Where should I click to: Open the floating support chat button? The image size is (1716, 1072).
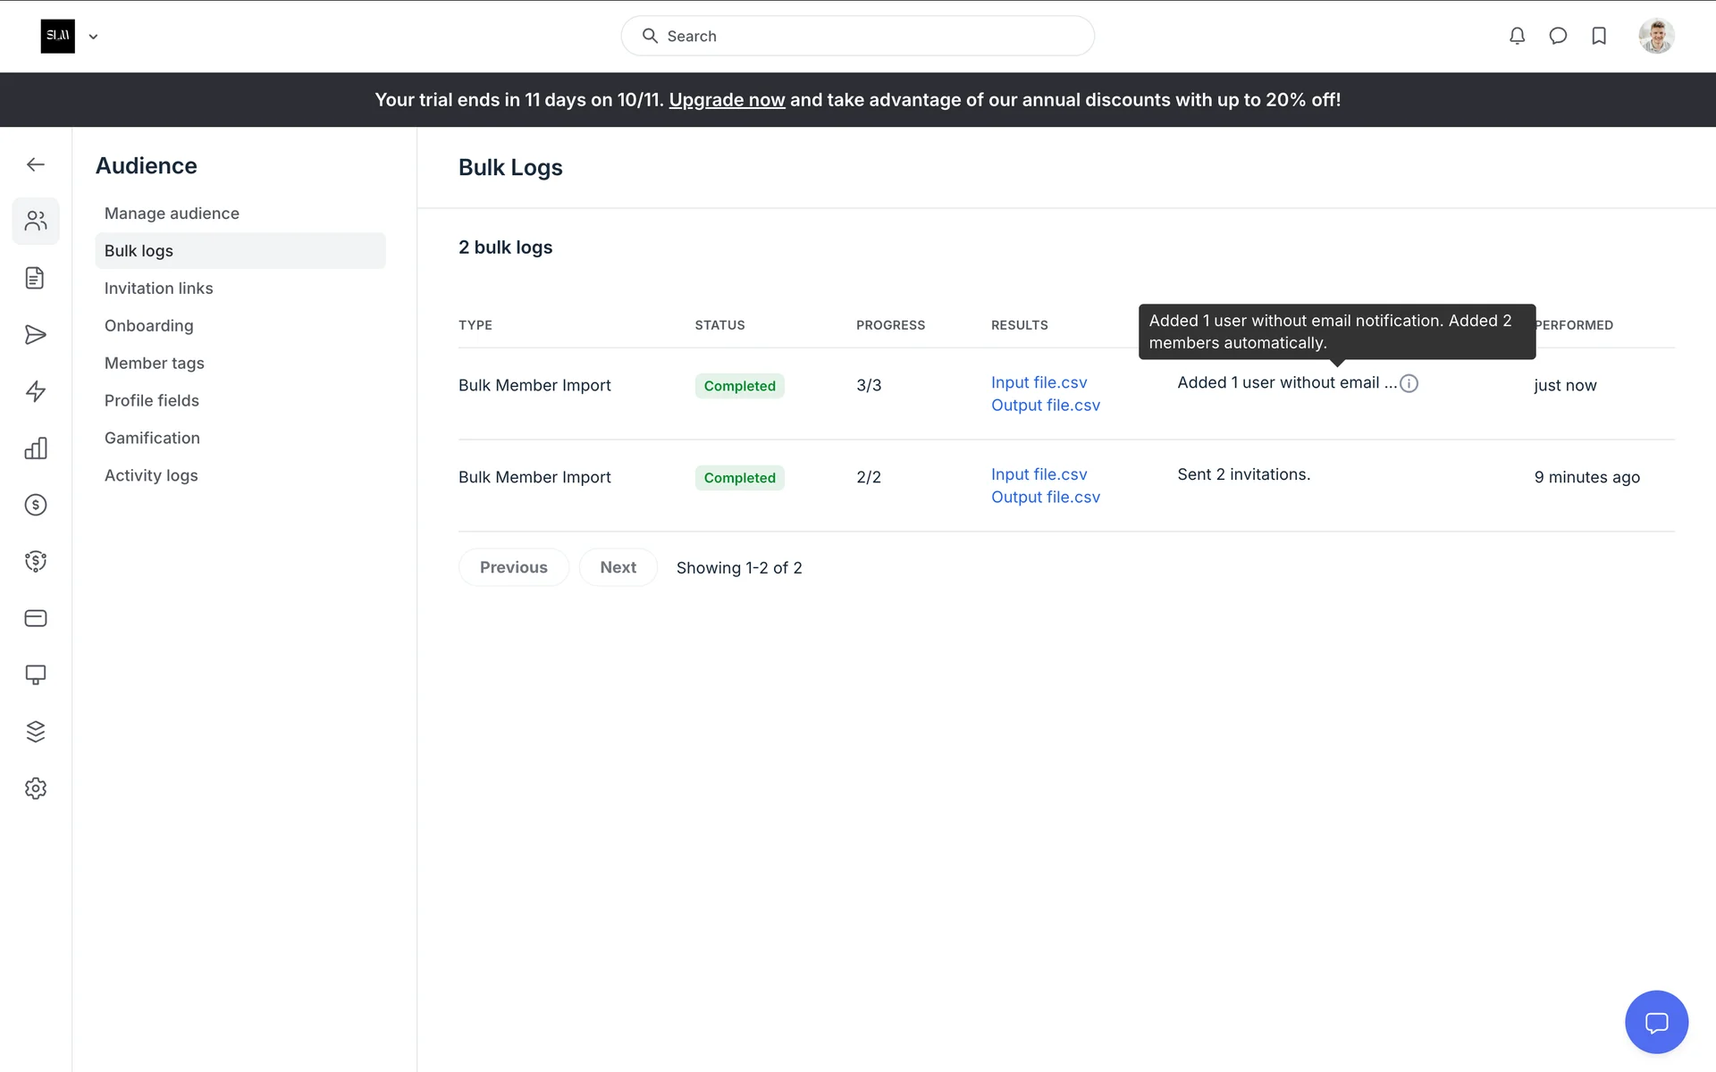pyautogui.click(x=1656, y=1022)
